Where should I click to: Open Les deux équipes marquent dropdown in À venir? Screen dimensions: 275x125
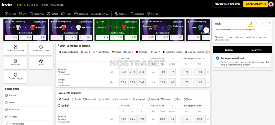point(193,58)
